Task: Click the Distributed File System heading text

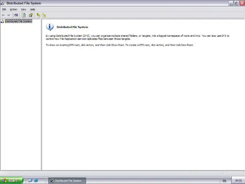Action: [x=72, y=27]
